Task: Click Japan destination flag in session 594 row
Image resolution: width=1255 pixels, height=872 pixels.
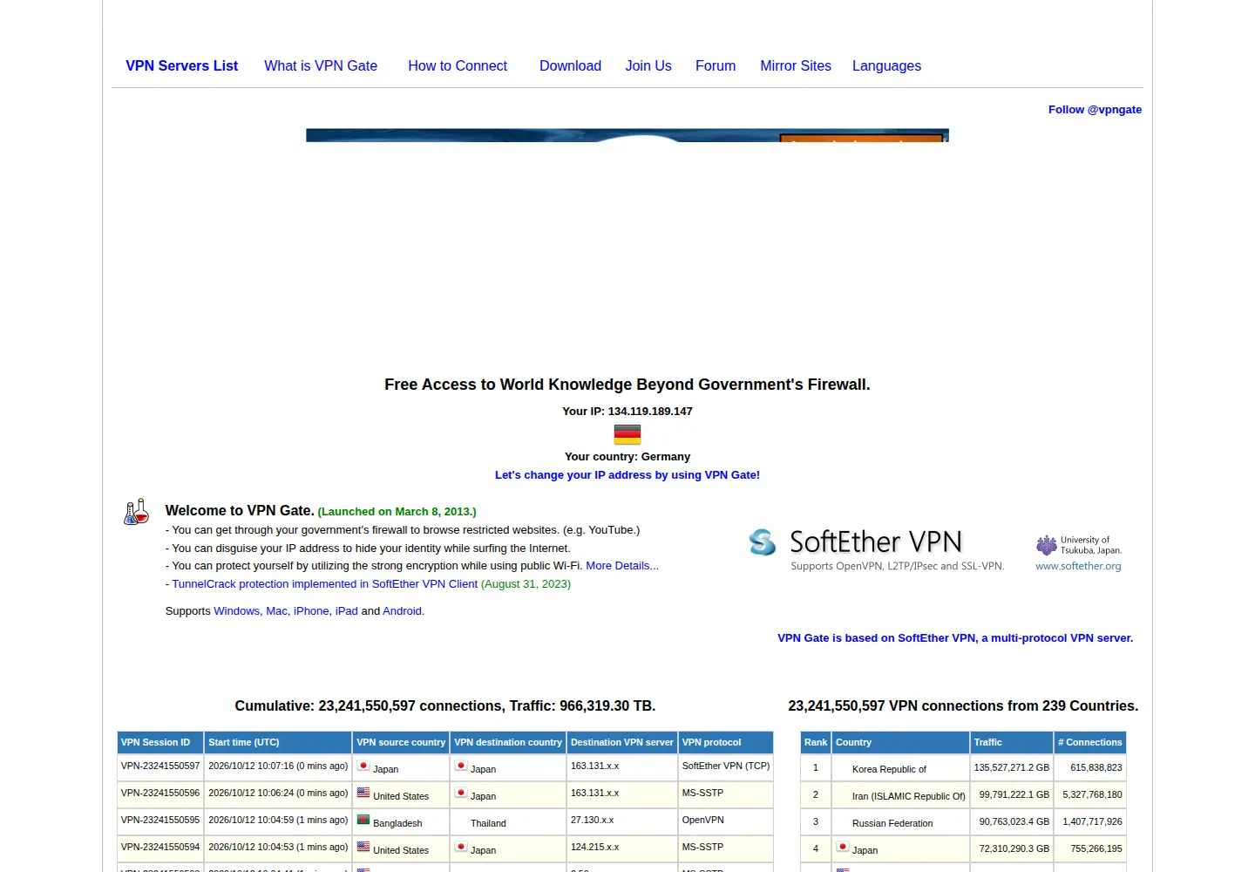Action: click(x=461, y=847)
